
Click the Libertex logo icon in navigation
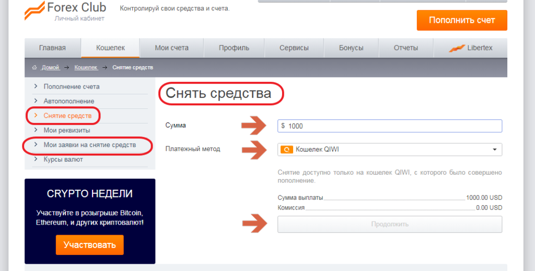click(x=457, y=48)
